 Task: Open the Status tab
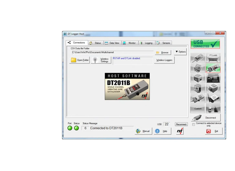tap(96, 43)
